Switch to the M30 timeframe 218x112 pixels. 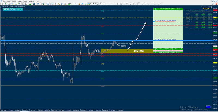[x=145, y=4]
